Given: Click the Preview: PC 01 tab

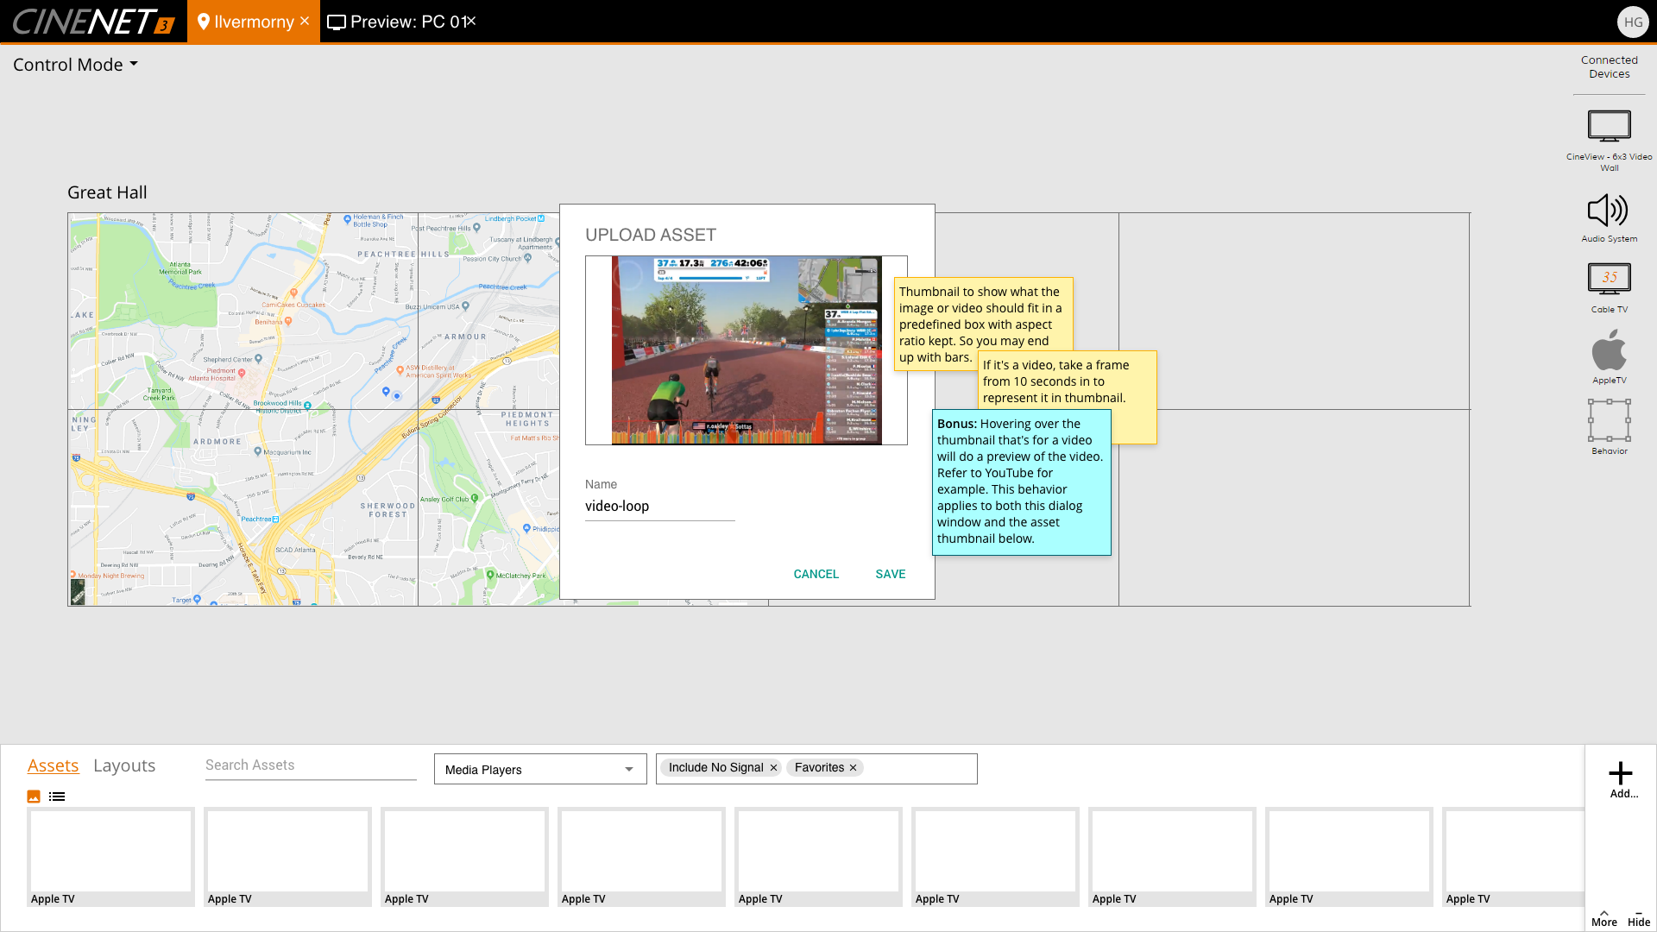Looking at the screenshot, I should (x=402, y=22).
